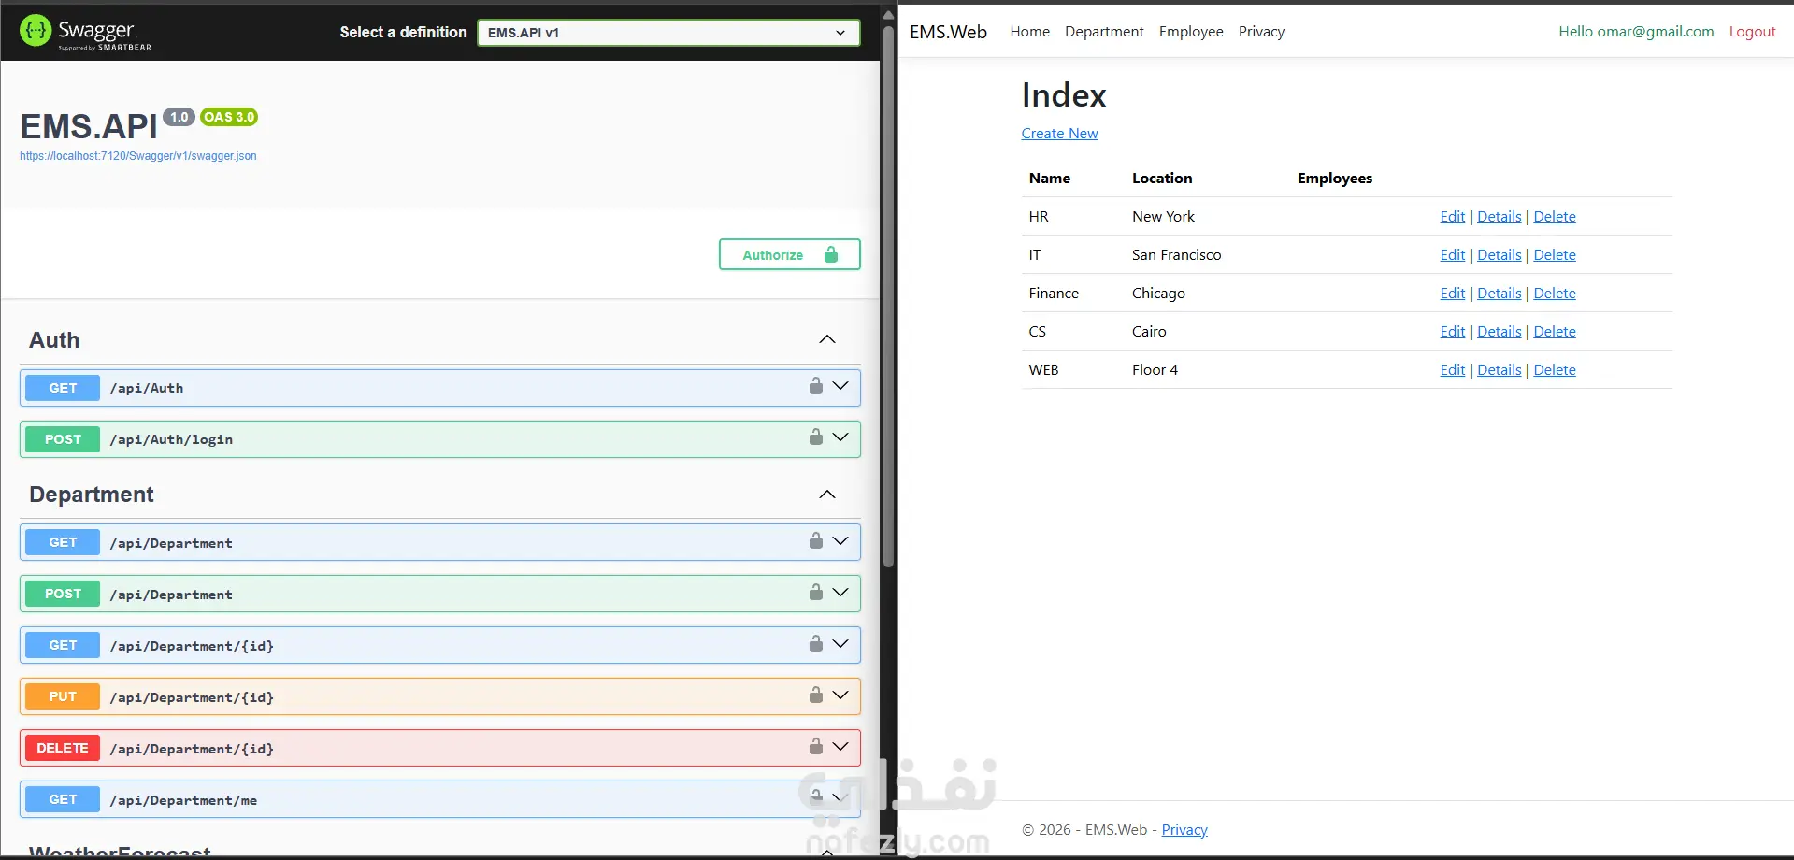Click the OAS 3.0 badge
Viewport: 1794px width, 860px height.
(229, 117)
